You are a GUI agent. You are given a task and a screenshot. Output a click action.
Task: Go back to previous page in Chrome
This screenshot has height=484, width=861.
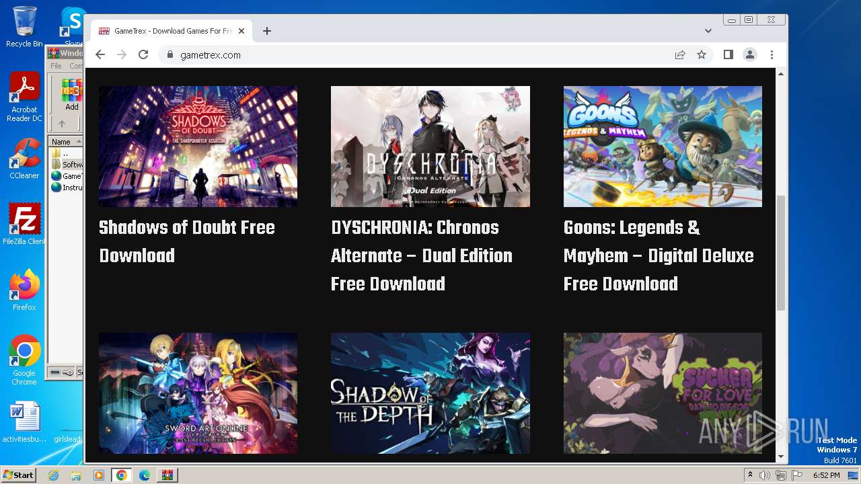coord(100,54)
